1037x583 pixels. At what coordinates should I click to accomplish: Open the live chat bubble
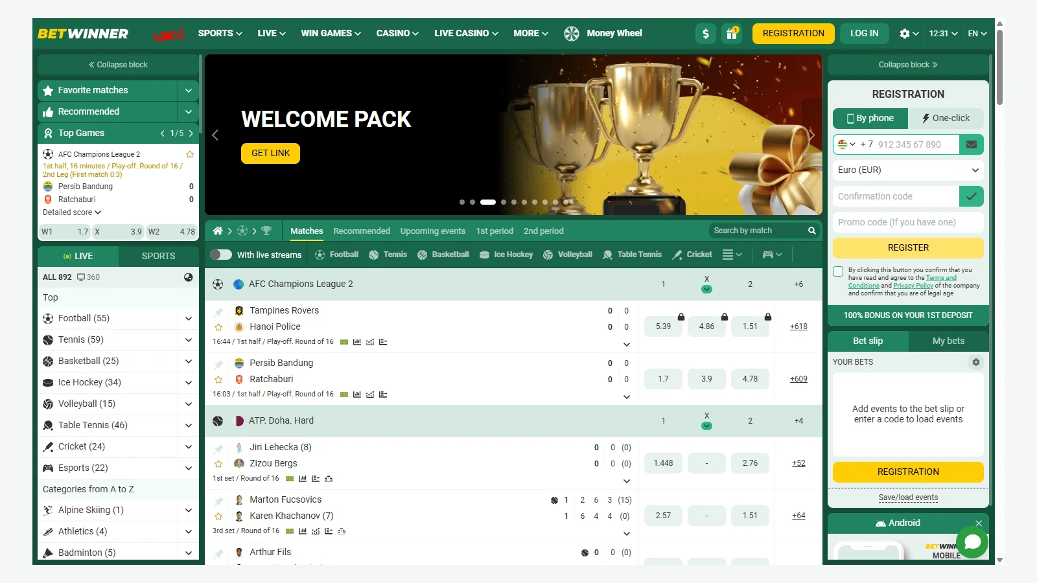[x=972, y=542]
